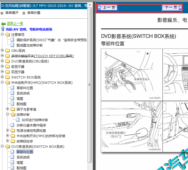Expand the SWITCH BOX系统 folder
Viewport: 188px width, 170px height.
2,77
